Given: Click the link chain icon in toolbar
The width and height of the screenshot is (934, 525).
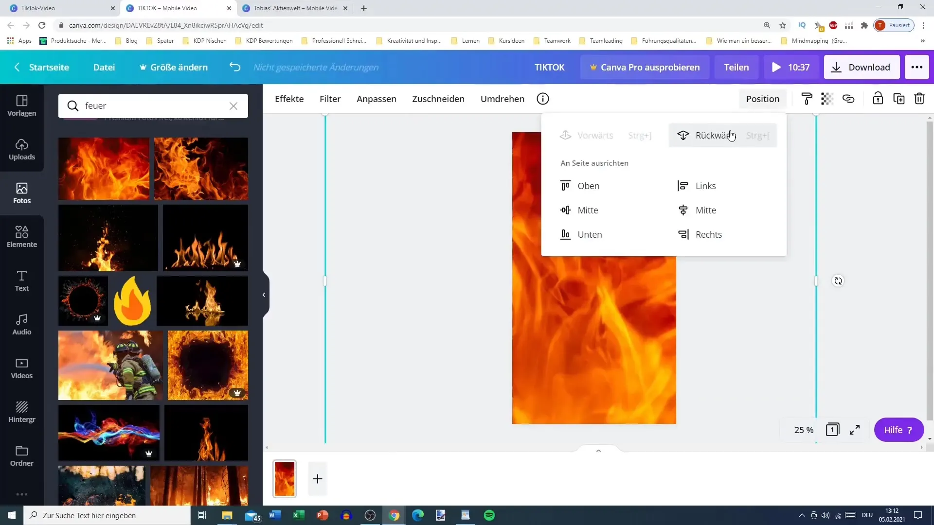Looking at the screenshot, I should click(848, 99).
